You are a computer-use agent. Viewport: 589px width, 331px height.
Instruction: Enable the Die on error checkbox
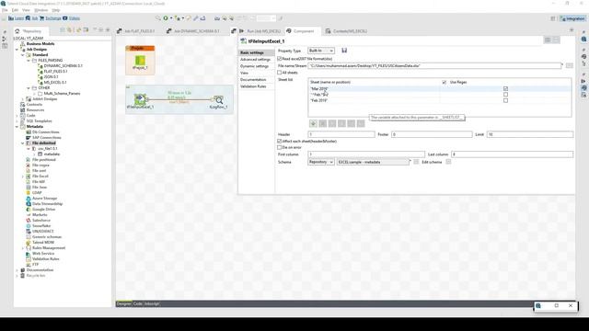(x=280, y=147)
